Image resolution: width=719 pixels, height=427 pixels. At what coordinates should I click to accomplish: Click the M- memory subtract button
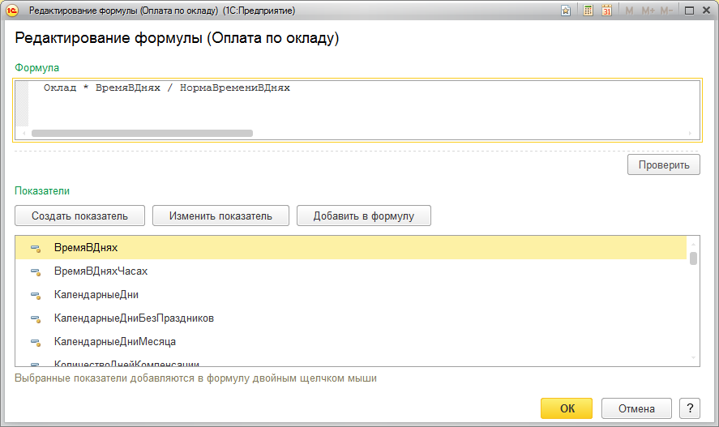click(666, 11)
